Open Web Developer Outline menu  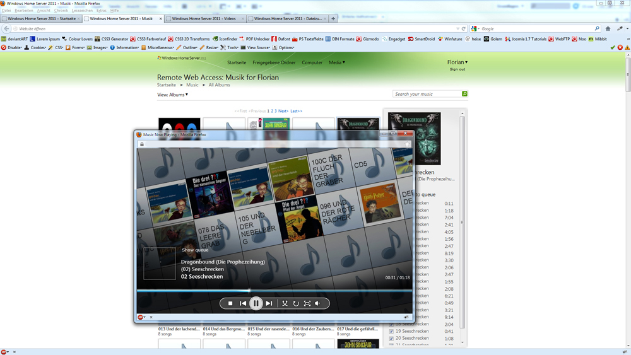[187, 47]
